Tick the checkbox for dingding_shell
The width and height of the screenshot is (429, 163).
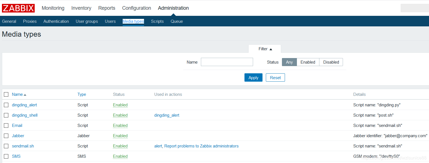coord(6,115)
